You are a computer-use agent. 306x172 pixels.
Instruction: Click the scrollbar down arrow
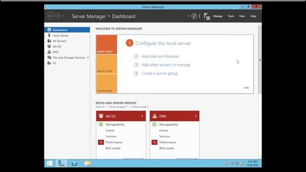pyautogui.click(x=260, y=157)
